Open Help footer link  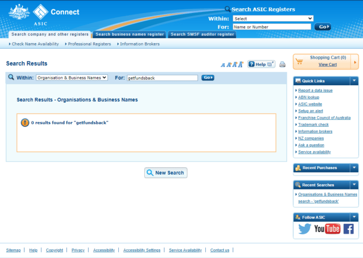coord(33,250)
